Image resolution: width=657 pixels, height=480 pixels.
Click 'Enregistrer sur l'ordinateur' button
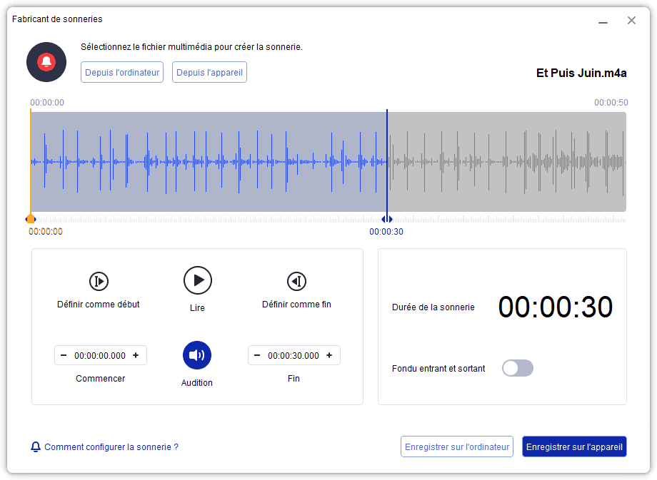457,447
